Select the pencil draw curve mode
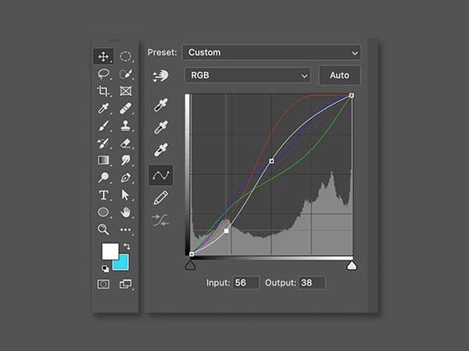Screen dimensions: 469x351 [161, 198]
